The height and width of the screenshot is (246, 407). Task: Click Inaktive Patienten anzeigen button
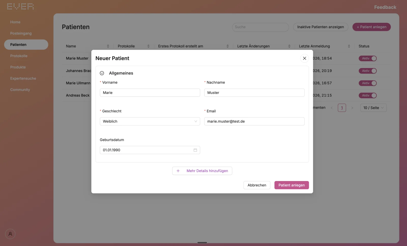[x=321, y=27]
